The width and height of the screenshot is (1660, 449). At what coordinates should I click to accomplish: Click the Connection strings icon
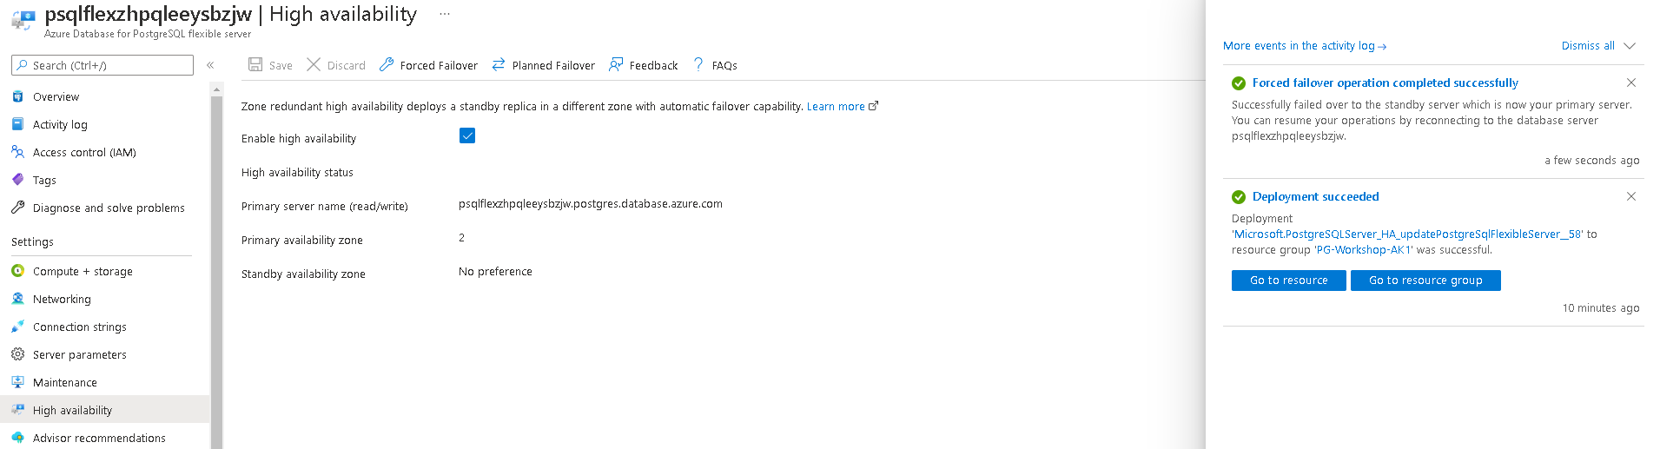click(x=17, y=327)
